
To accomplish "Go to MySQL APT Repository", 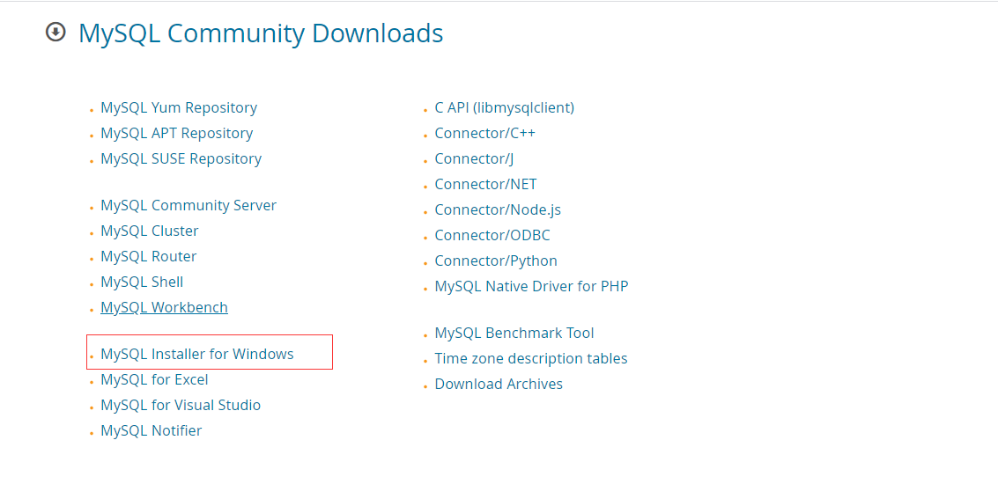I will coord(176,134).
